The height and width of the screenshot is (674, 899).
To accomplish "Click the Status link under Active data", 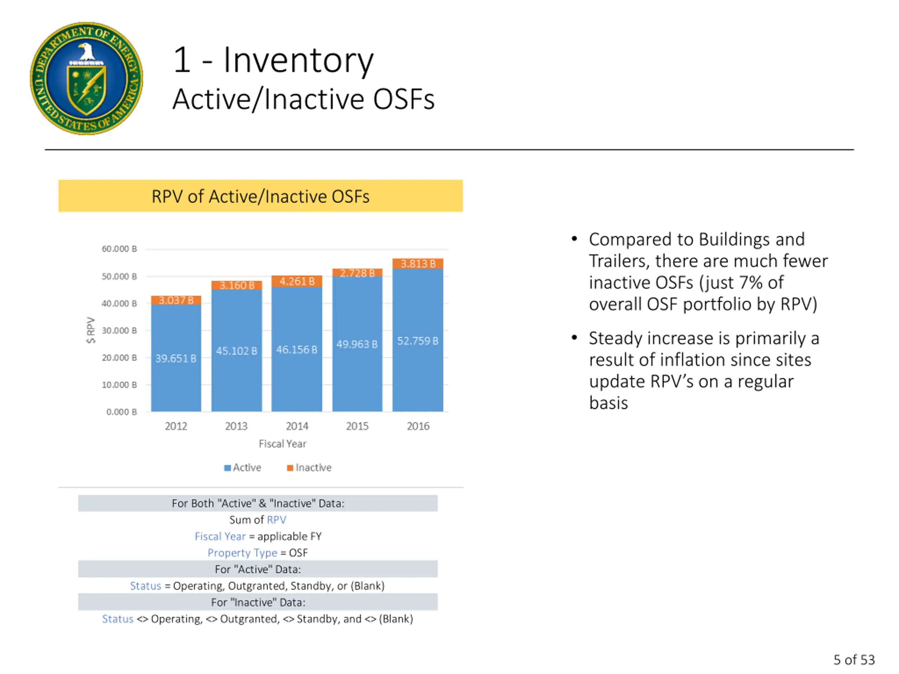I will 145,586.
